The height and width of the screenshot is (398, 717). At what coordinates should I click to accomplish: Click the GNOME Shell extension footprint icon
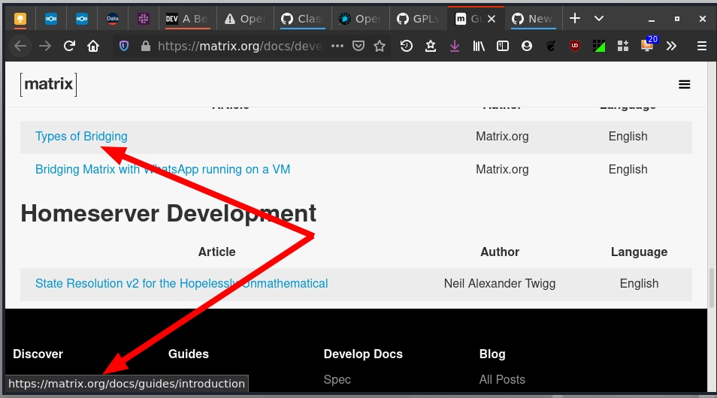pos(551,46)
